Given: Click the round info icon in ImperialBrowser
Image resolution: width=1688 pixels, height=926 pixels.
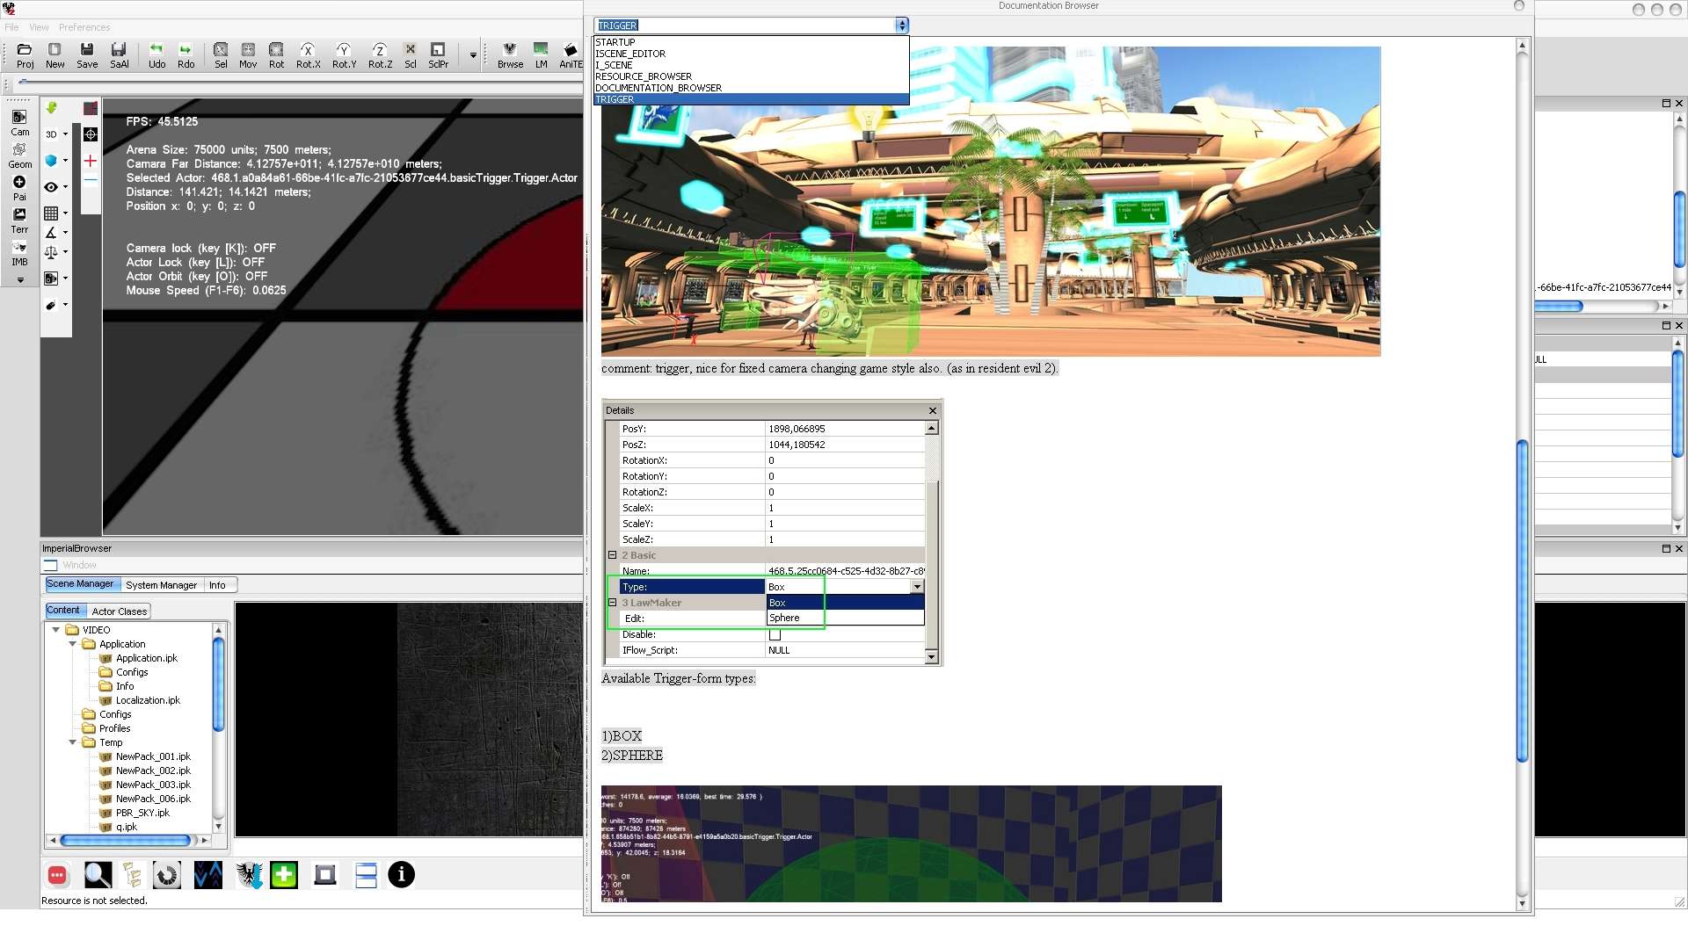Looking at the screenshot, I should point(401,874).
